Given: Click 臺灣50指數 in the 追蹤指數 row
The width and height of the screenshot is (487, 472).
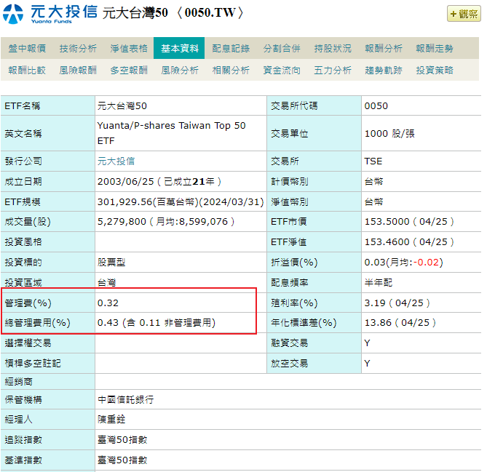Looking at the screenshot, I should click(x=122, y=440).
